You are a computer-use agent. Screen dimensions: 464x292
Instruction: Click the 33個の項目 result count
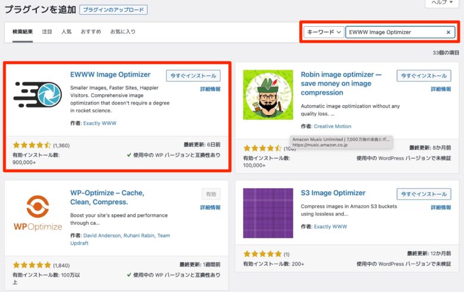pos(446,53)
